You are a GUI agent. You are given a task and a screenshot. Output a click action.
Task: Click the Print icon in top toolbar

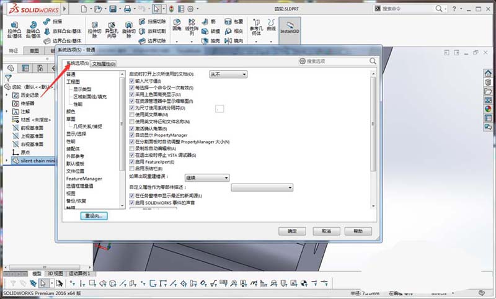point(128,9)
